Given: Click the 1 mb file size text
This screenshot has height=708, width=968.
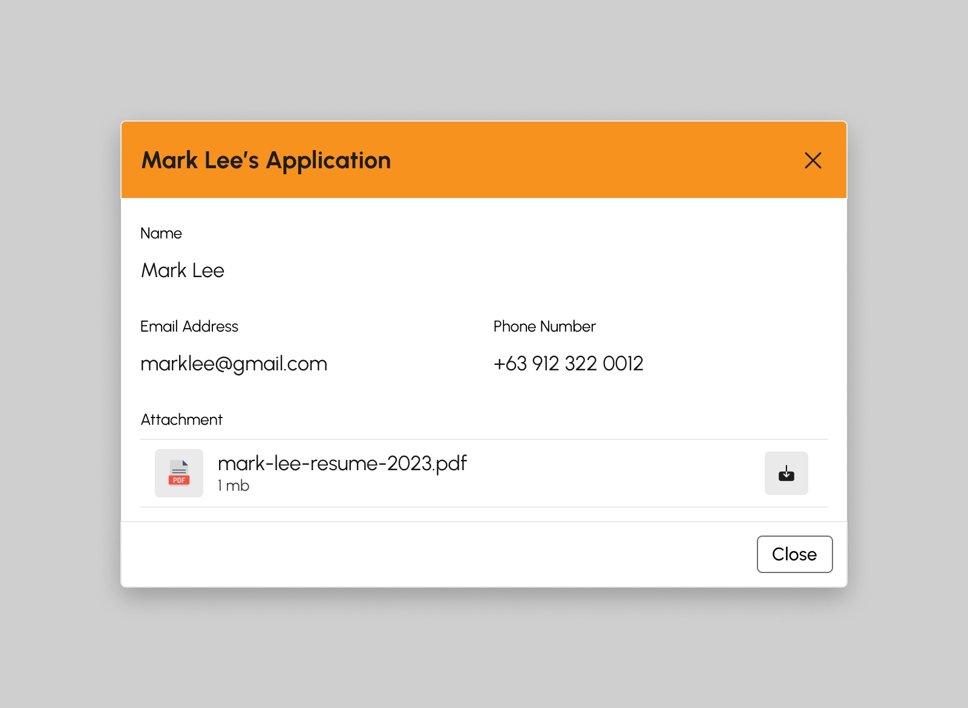Looking at the screenshot, I should [234, 486].
